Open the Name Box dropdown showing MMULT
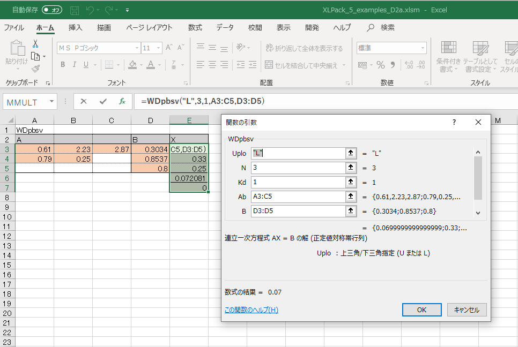Viewport: 518px width, 347px height. [x=51, y=101]
